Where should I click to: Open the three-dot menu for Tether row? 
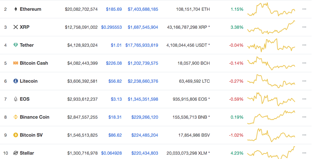304,45
